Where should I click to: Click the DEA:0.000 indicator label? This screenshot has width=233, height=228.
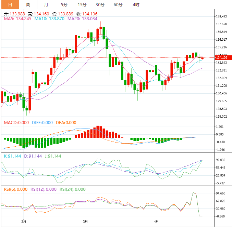[66, 123]
